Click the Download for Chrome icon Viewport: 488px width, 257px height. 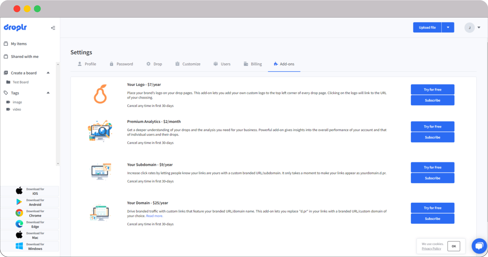pos(19,213)
